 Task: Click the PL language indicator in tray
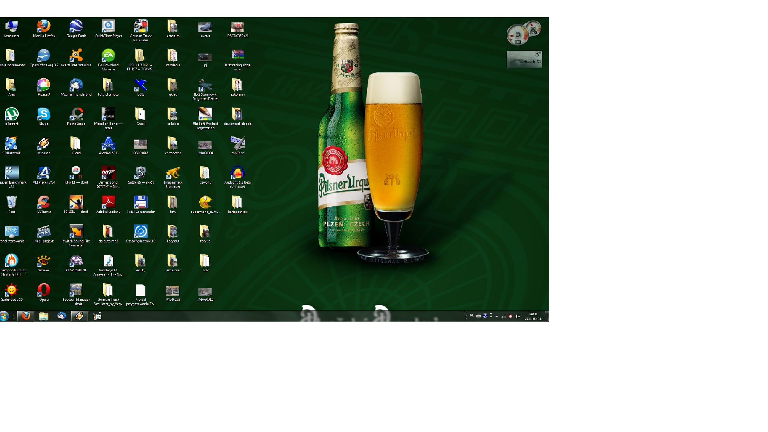472,316
